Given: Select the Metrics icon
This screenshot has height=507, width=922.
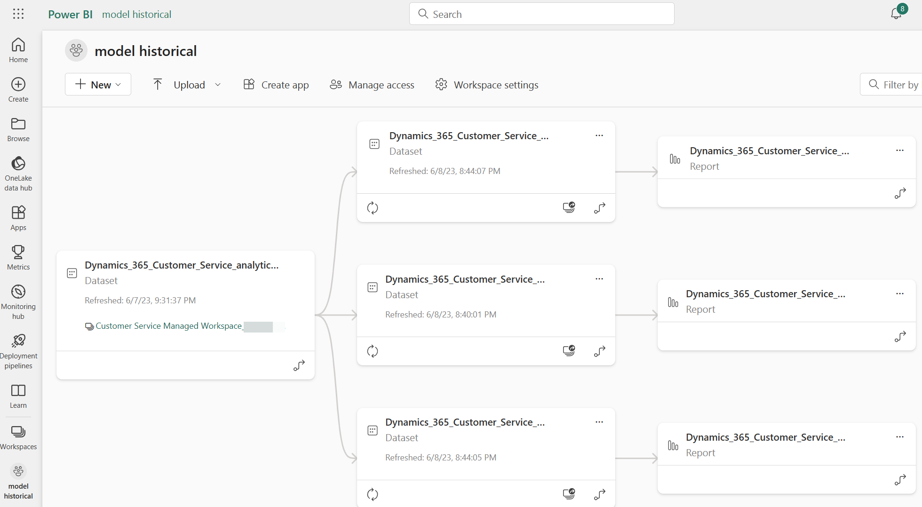Looking at the screenshot, I should tap(18, 257).
